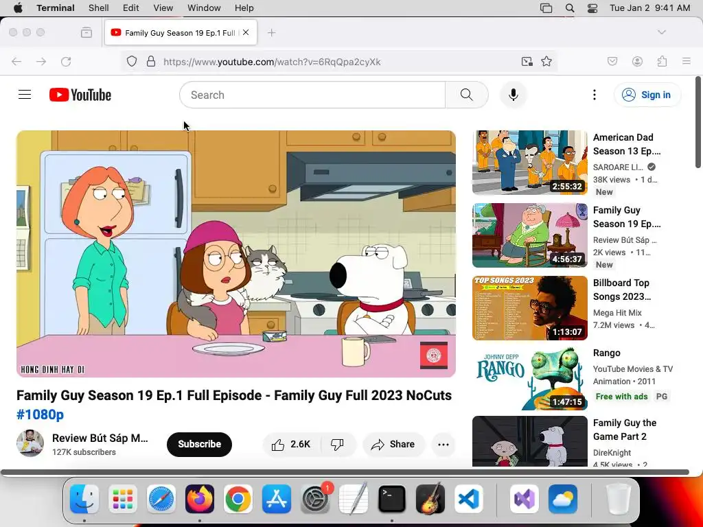Click the Subscribe button
Screen dimensions: 703x527
click(x=200, y=444)
